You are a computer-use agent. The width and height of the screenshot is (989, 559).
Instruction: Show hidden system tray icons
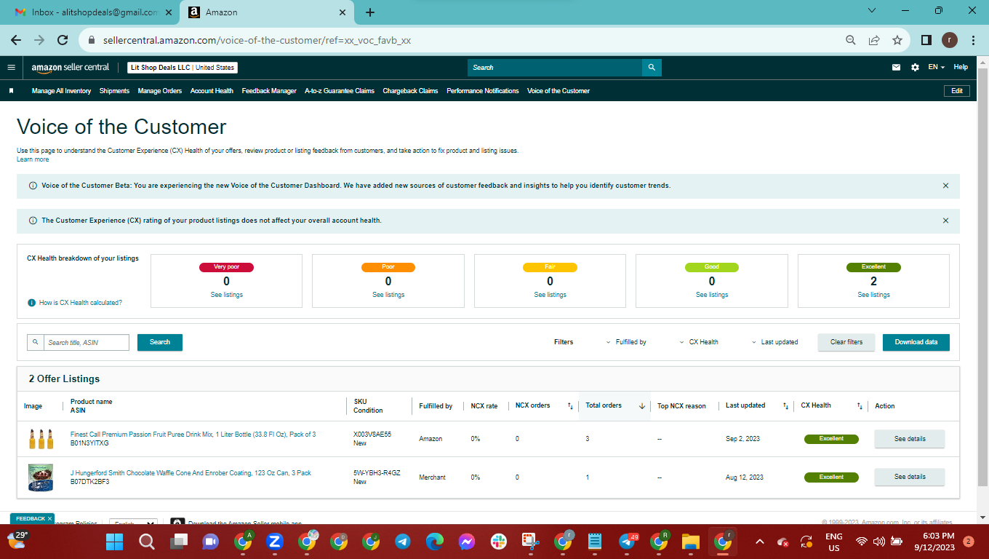[x=760, y=542]
